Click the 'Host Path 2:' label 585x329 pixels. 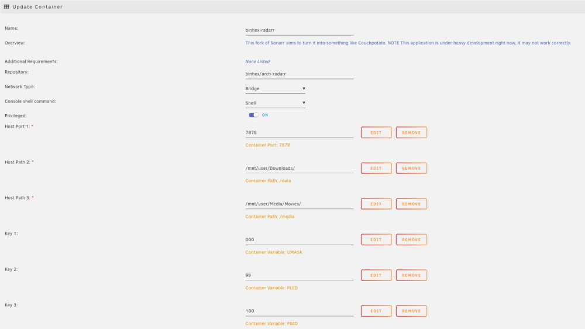click(x=18, y=162)
